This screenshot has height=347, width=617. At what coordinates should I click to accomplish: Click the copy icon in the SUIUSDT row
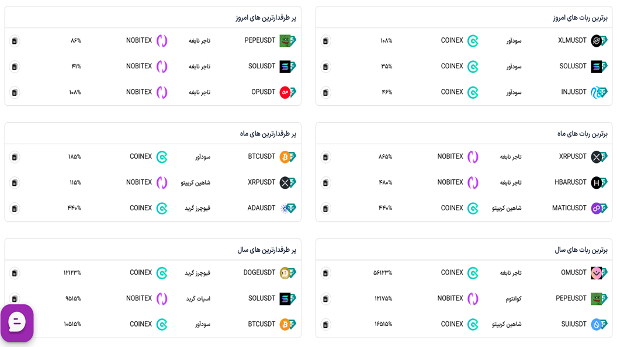pyautogui.click(x=325, y=325)
